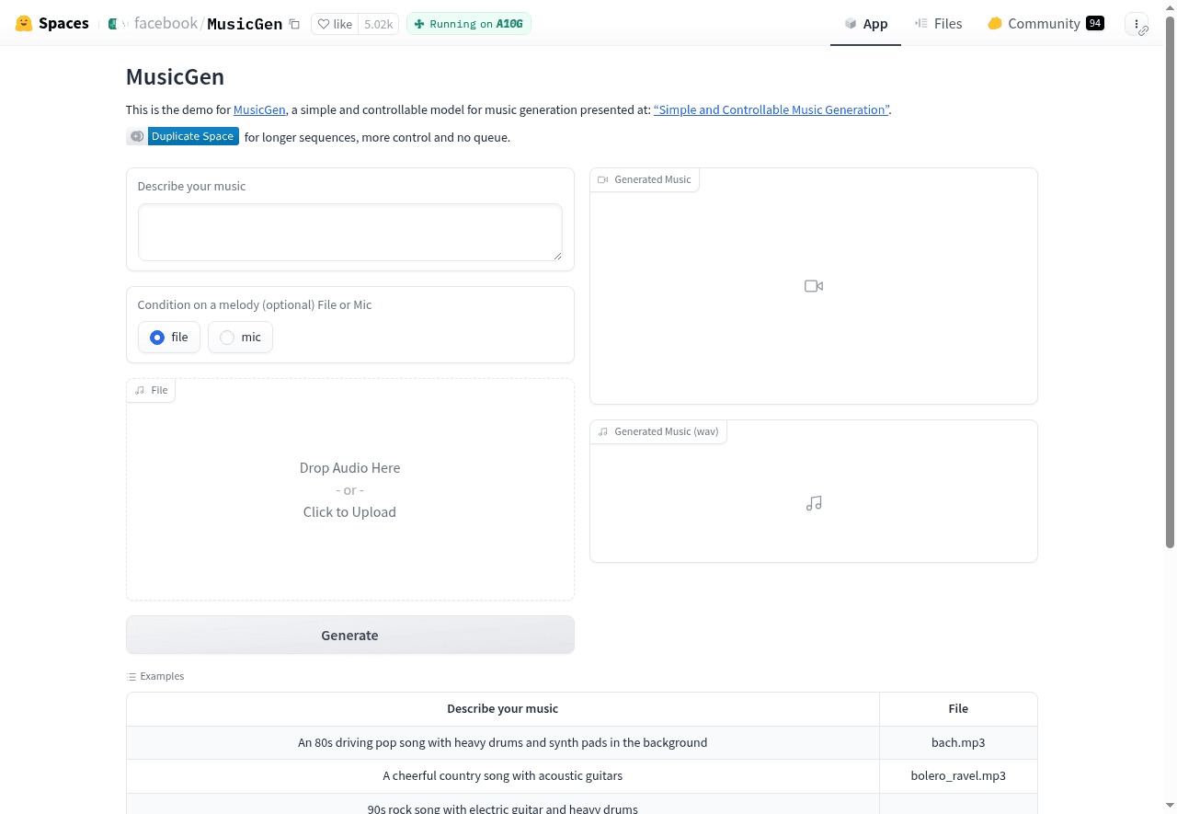Select the file radio option
The height and width of the screenshot is (814, 1177).
click(157, 338)
